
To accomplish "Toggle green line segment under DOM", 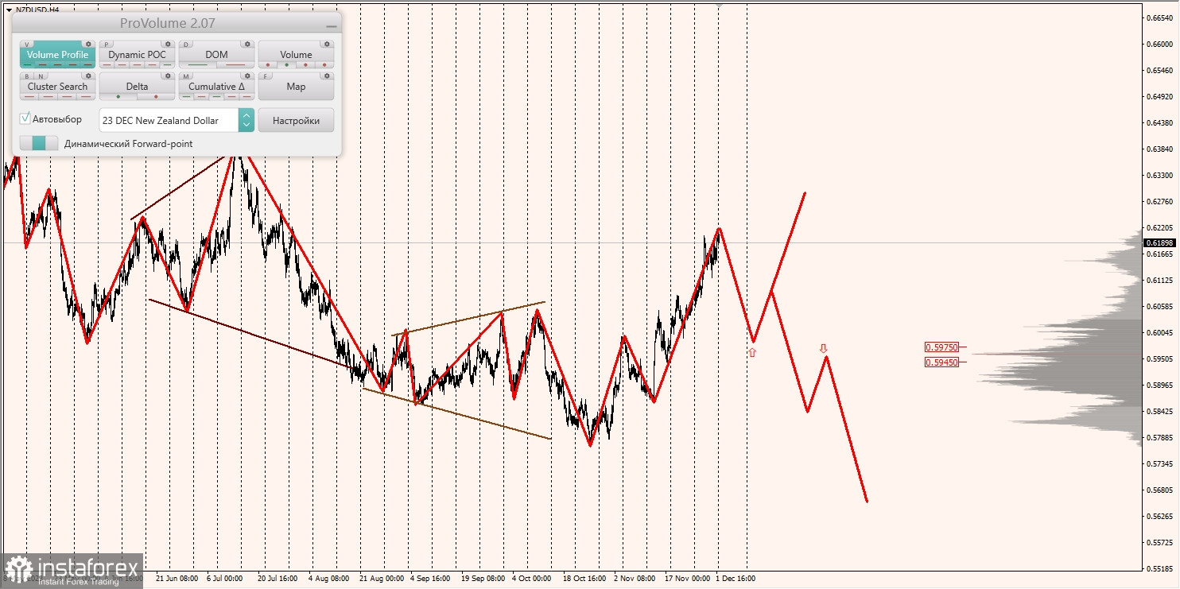I will (x=198, y=64).
